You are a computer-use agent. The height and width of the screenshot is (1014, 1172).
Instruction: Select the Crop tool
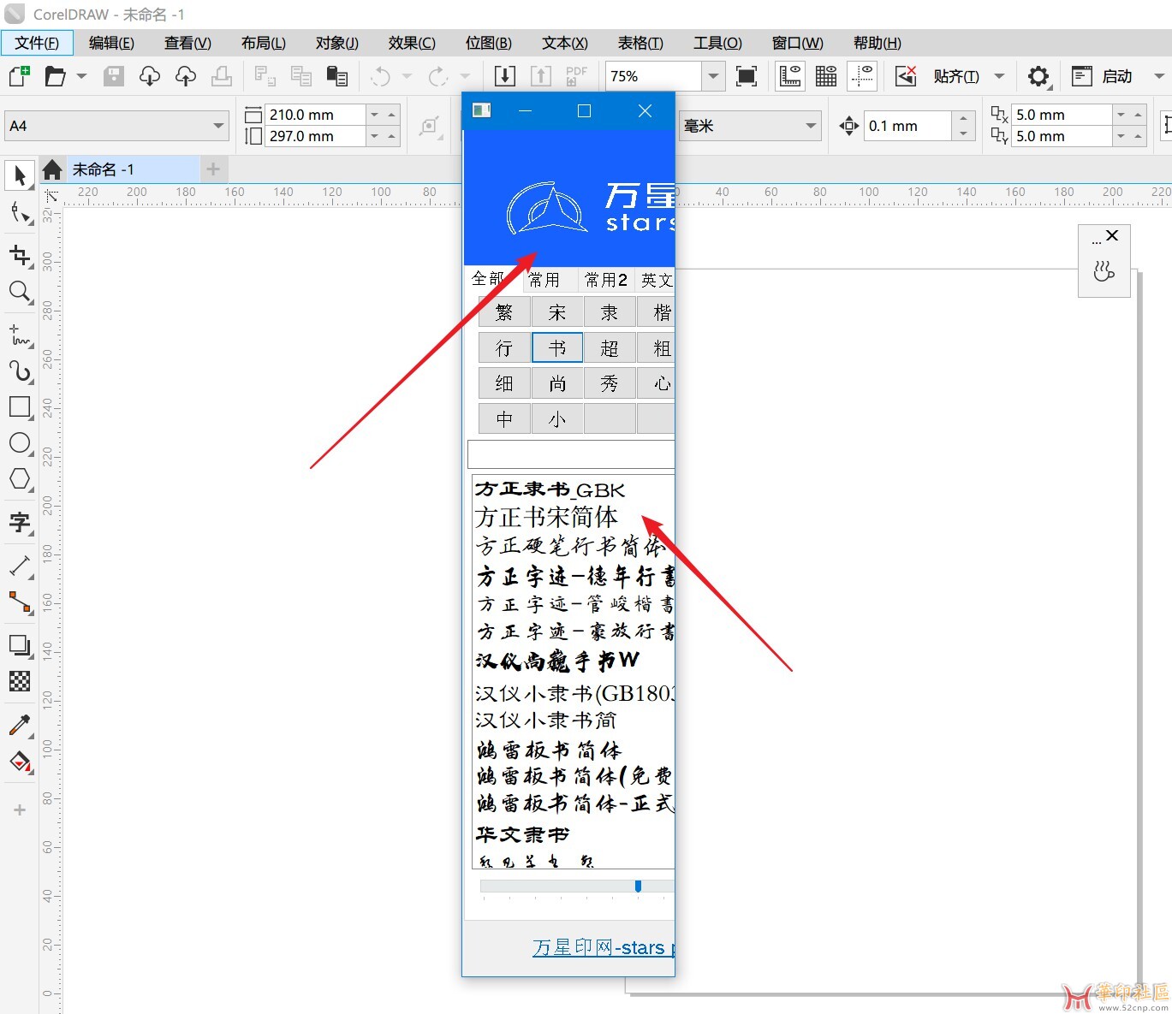[20, 255]
